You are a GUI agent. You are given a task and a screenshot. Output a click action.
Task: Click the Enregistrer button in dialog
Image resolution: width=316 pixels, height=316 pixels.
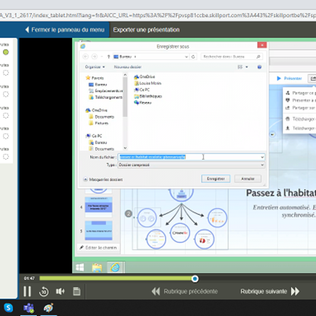[216, 179]
